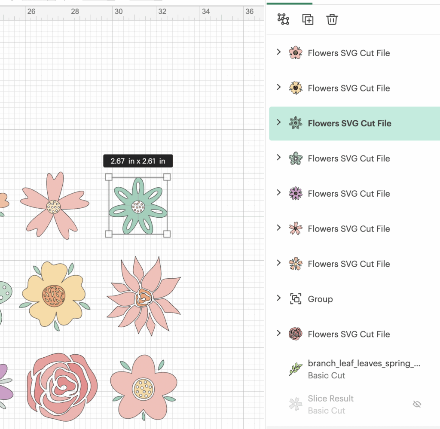Click the purple flower layer thumbnail
The width and height of the screenshot is (440, 429).
pos(296,193)
